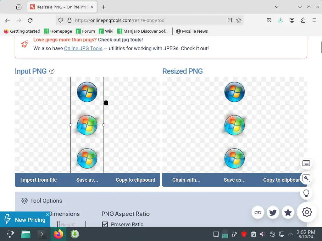Click the Firefox taskbar icon
The image size is (322, 241).
pos(58,234)
